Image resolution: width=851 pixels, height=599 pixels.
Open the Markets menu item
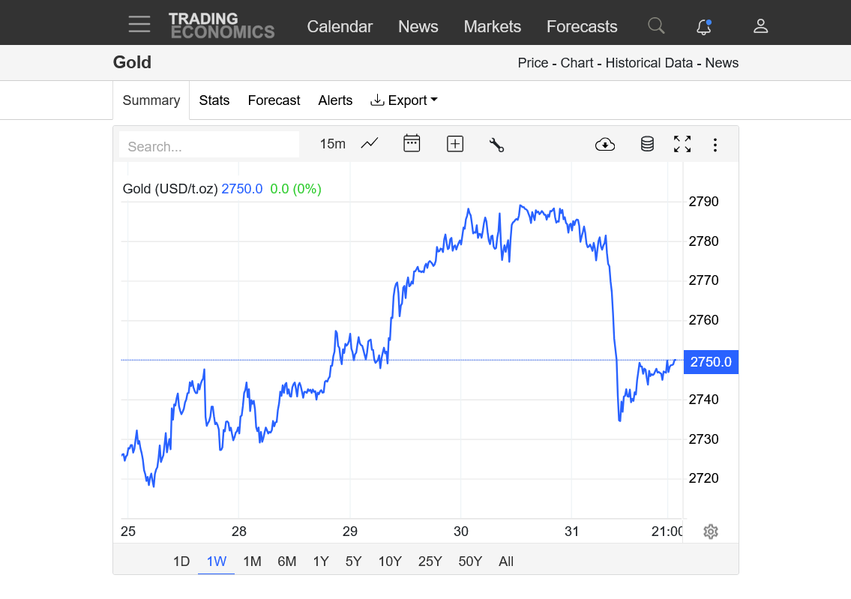492,26
